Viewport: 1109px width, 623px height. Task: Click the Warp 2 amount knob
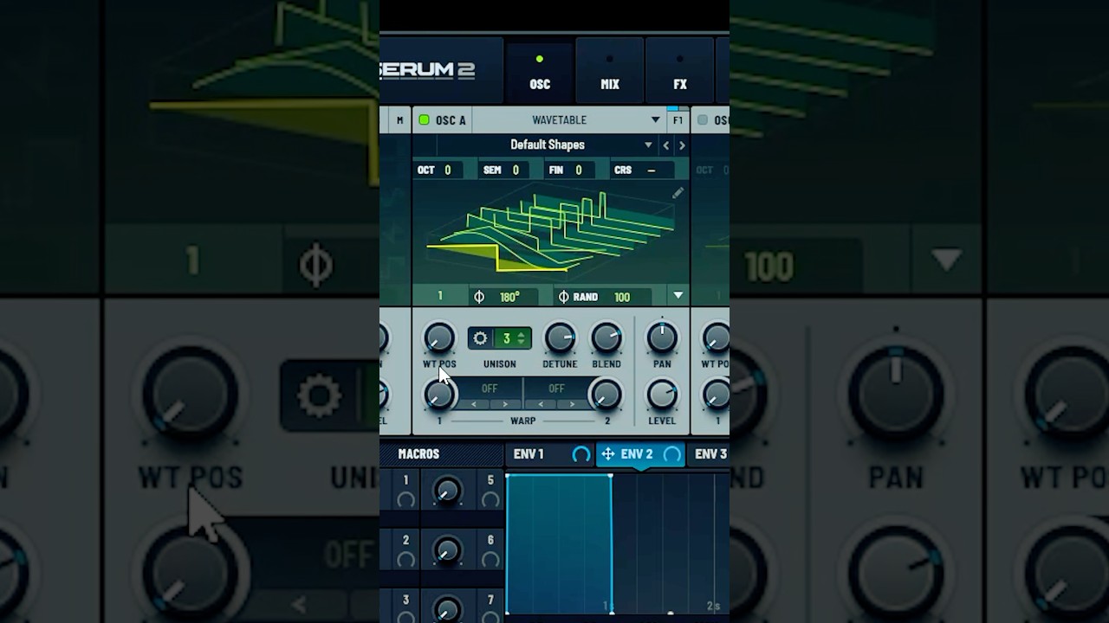pyautogui.click(x=605, y=395)
